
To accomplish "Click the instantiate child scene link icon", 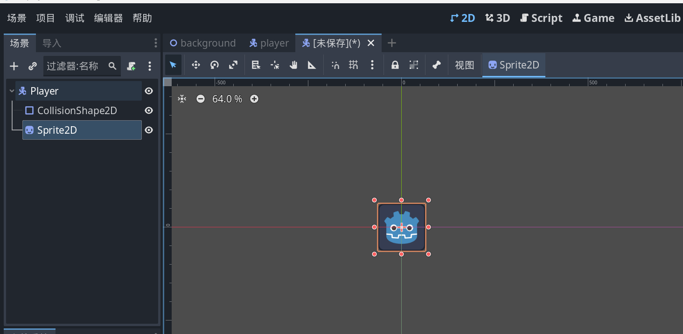I will tap(32, 66).
